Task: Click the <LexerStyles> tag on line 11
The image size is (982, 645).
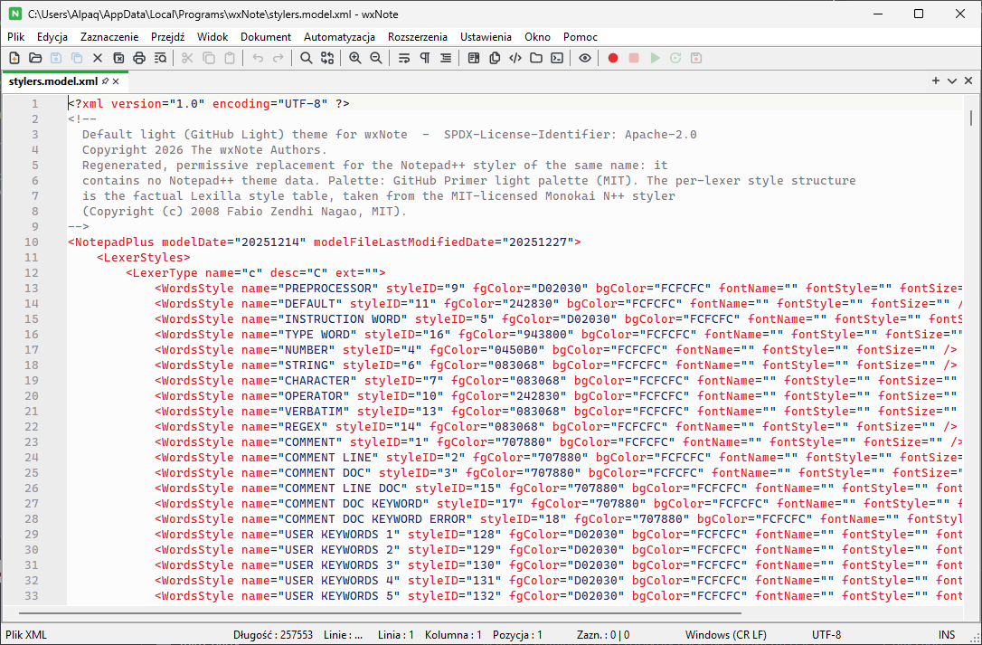Action: (x=144, y=258)
